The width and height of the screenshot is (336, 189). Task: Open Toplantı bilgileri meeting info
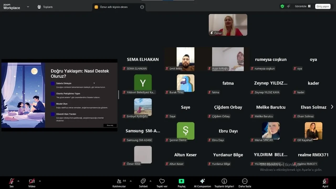pyautogui.click(x=224, y=181)
